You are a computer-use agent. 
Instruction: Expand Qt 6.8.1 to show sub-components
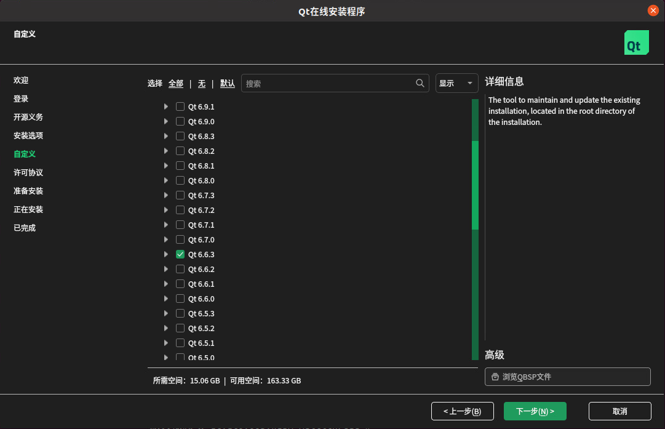165,165
